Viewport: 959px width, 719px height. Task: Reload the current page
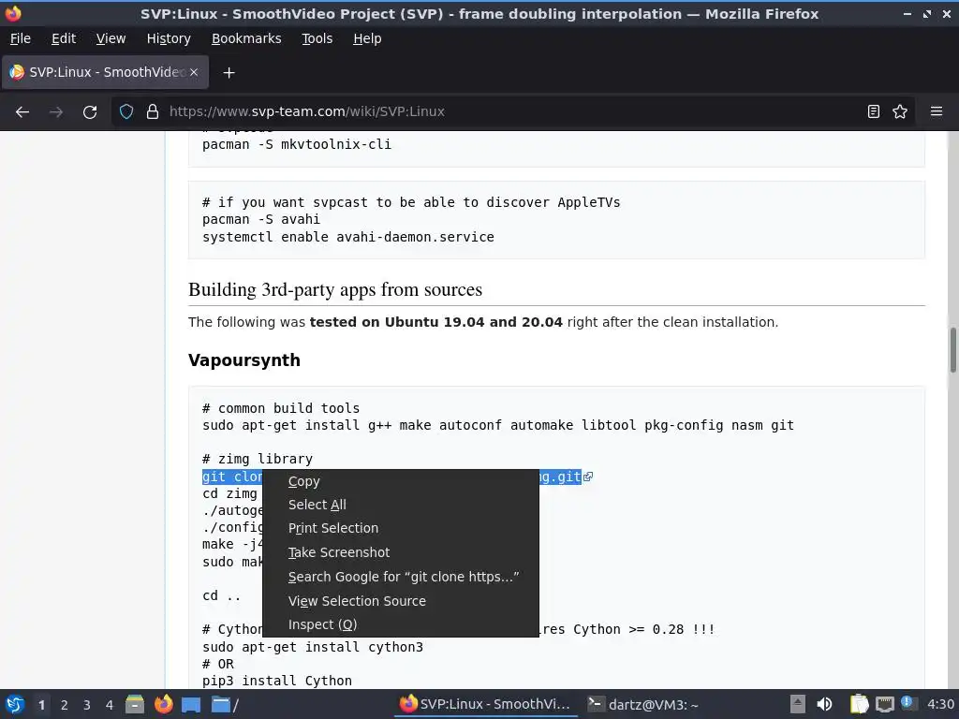[x=90, y=112]
